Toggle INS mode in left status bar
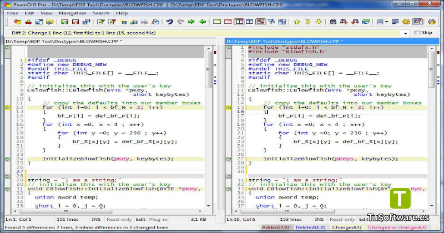The image size is (444, 233). pos(96,219)
